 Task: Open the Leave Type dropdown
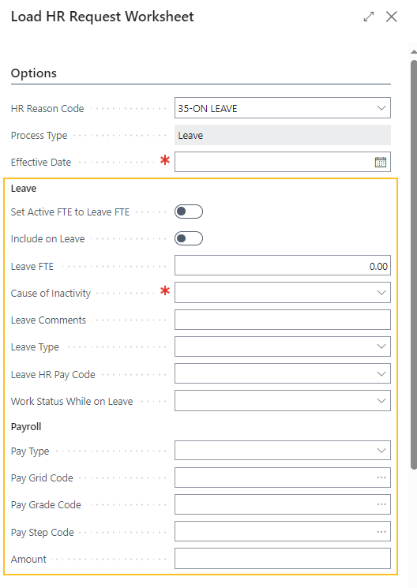tap(381, 346)
